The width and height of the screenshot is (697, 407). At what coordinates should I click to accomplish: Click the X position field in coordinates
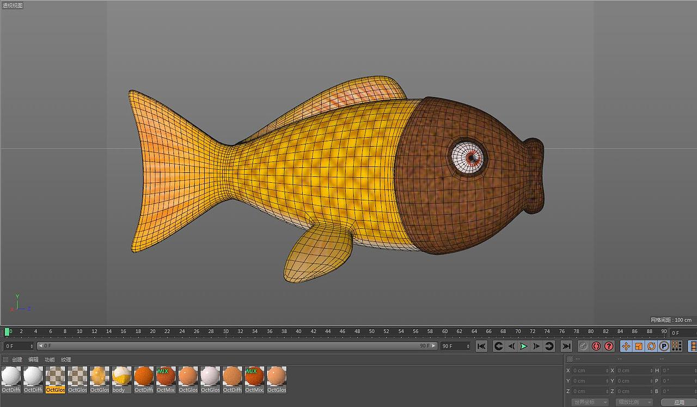[590, 371]
